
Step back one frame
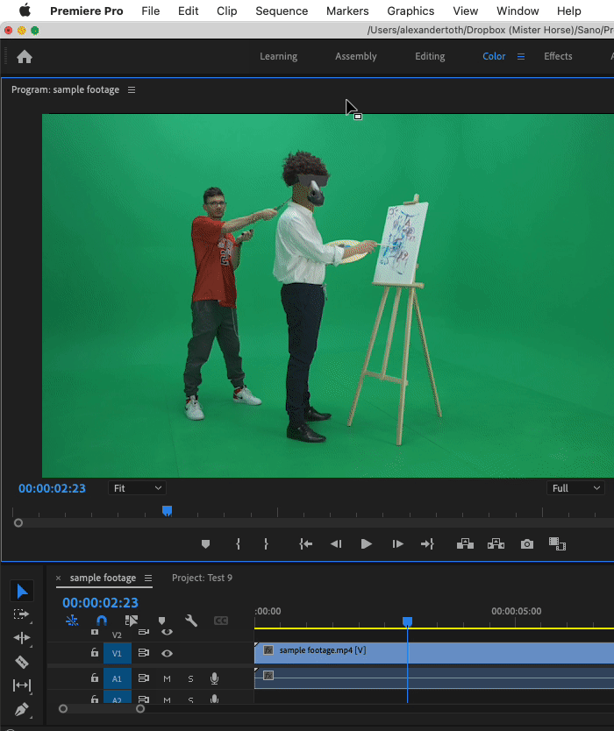coord(336,544)
